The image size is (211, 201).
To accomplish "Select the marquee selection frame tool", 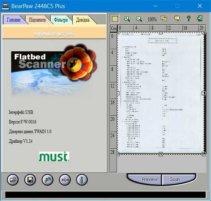I will pyautogui.click(x=115, y=19).
